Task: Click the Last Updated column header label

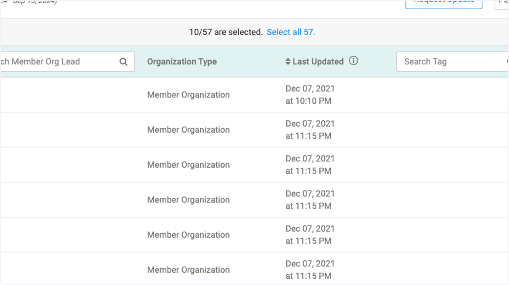Action: pyautogui.click(x=318, y=62)
